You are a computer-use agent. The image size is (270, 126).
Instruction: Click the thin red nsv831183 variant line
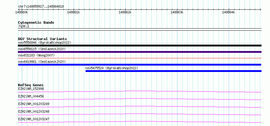pyautogui.click(x=140, y=58)
